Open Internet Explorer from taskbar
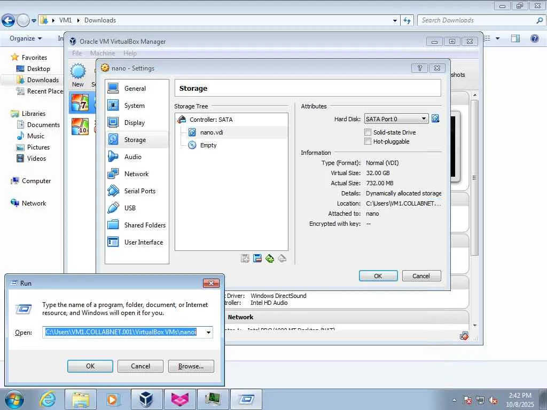The image size is (547, 410). pyautogui.click(x=48, y=399)
